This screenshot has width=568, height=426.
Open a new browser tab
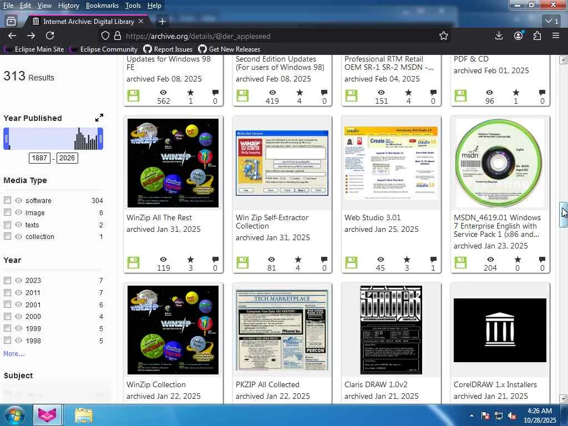[163, 22]
